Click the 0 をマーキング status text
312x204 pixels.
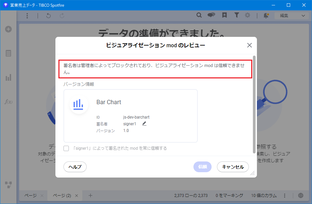click(x=229, y=196)
